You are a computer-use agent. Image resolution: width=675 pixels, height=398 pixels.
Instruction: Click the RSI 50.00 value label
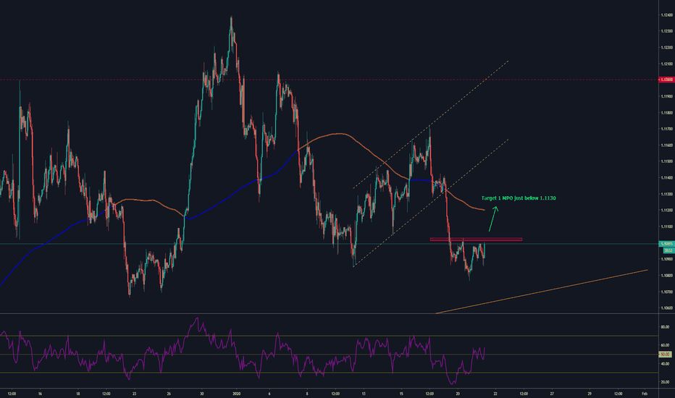[666, 355]
